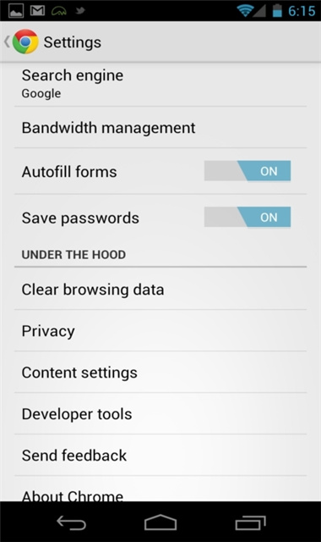
Task: Tap the Android home navigation button
Action: pyautogui.click(x=160, y=523)
